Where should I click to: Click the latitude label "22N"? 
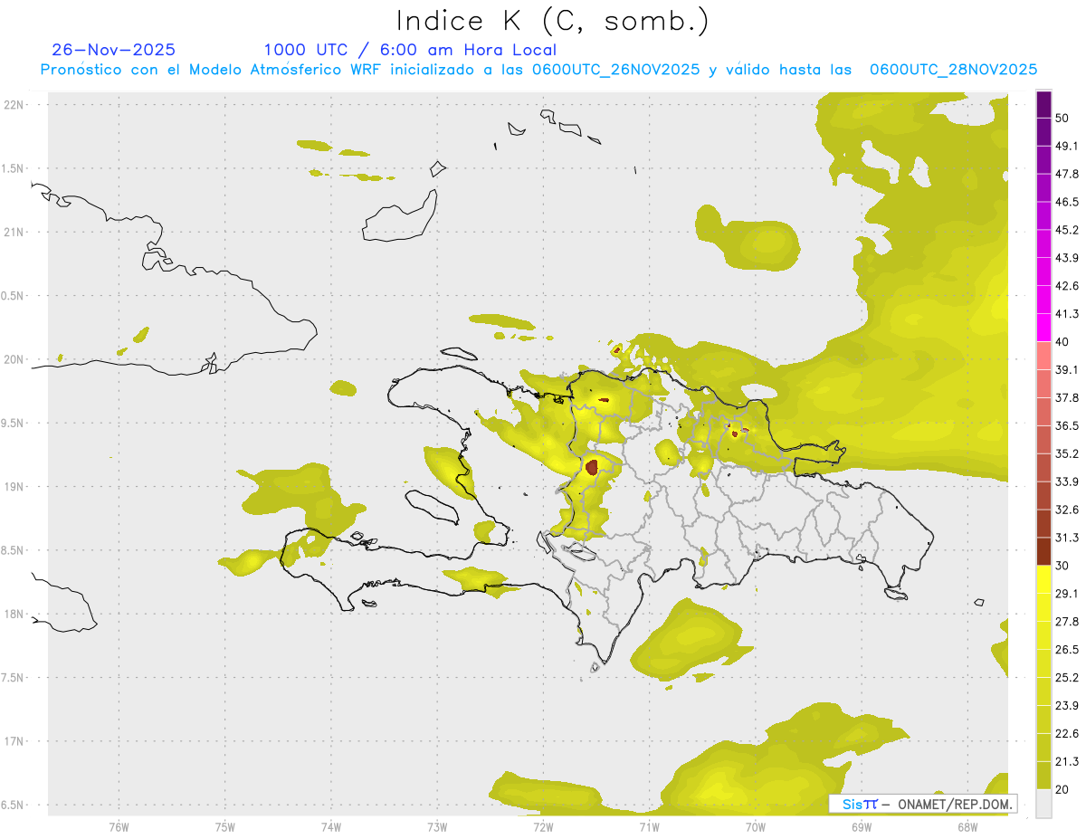pyautogui.click(x=13, y=104)
